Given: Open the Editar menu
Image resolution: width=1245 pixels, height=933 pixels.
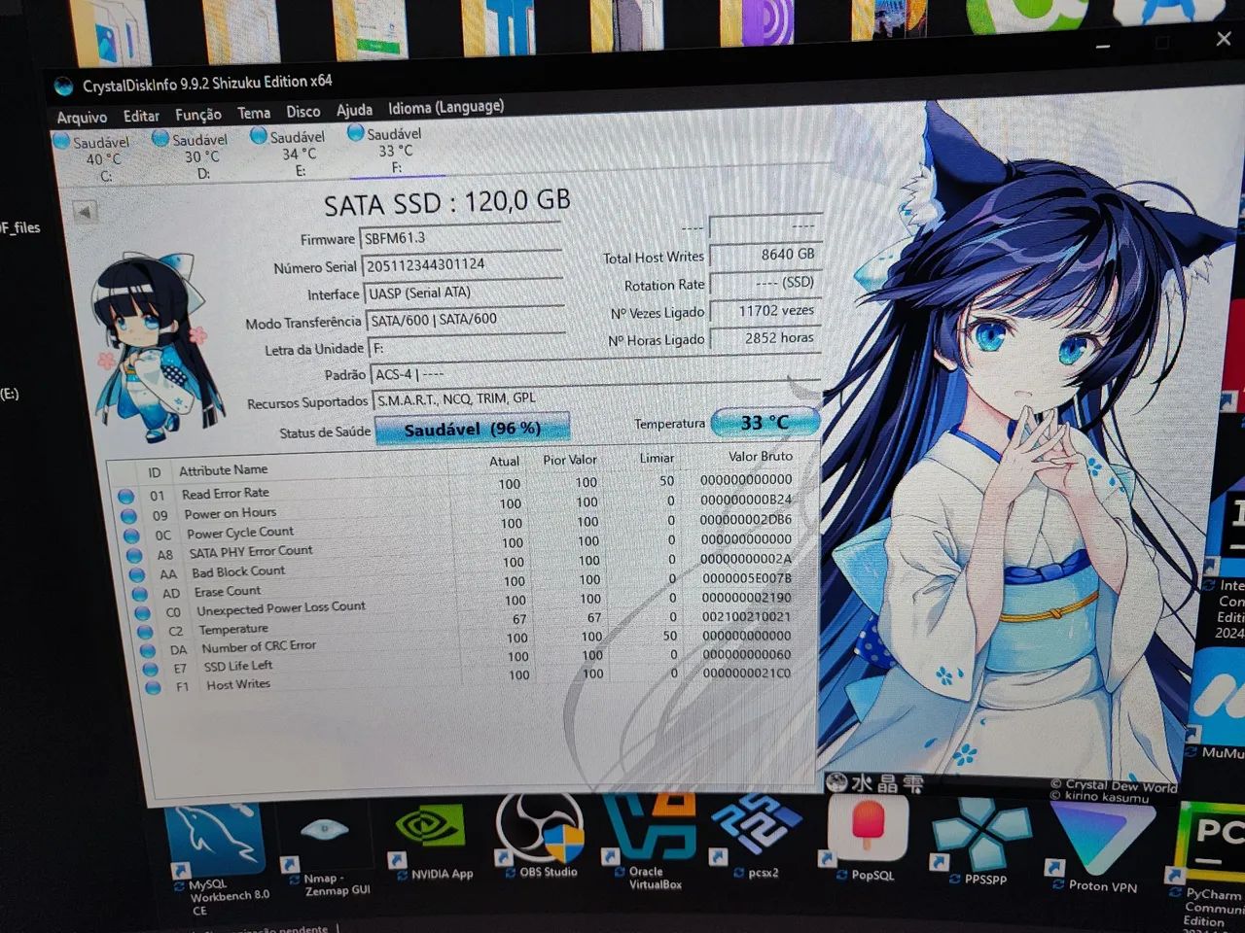Looking at the screenshot, I should [x=141, y=116].
